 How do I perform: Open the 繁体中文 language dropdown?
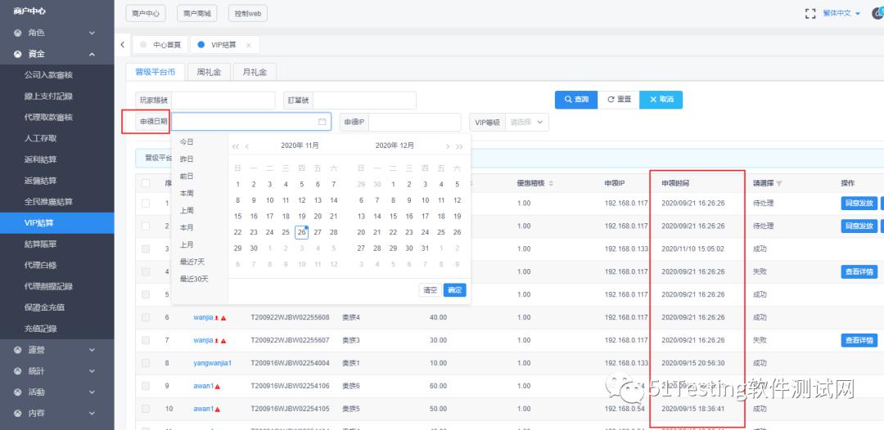[841, 14]
